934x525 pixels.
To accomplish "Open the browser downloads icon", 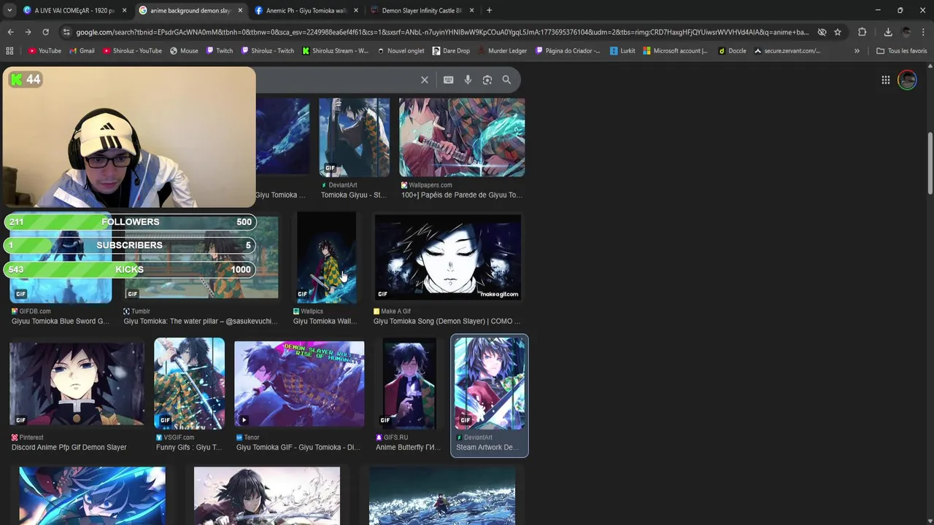I will [x=888, y=32].
